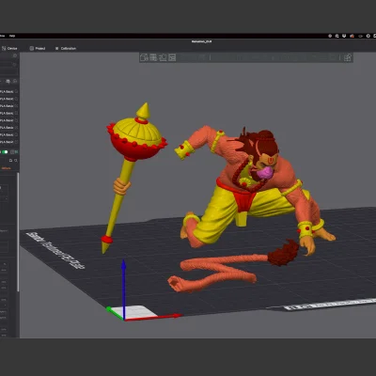Click the Add model cube icon in viewport toolbar
Viewport: 376px width, 376px height.
(x=144, y=57)
